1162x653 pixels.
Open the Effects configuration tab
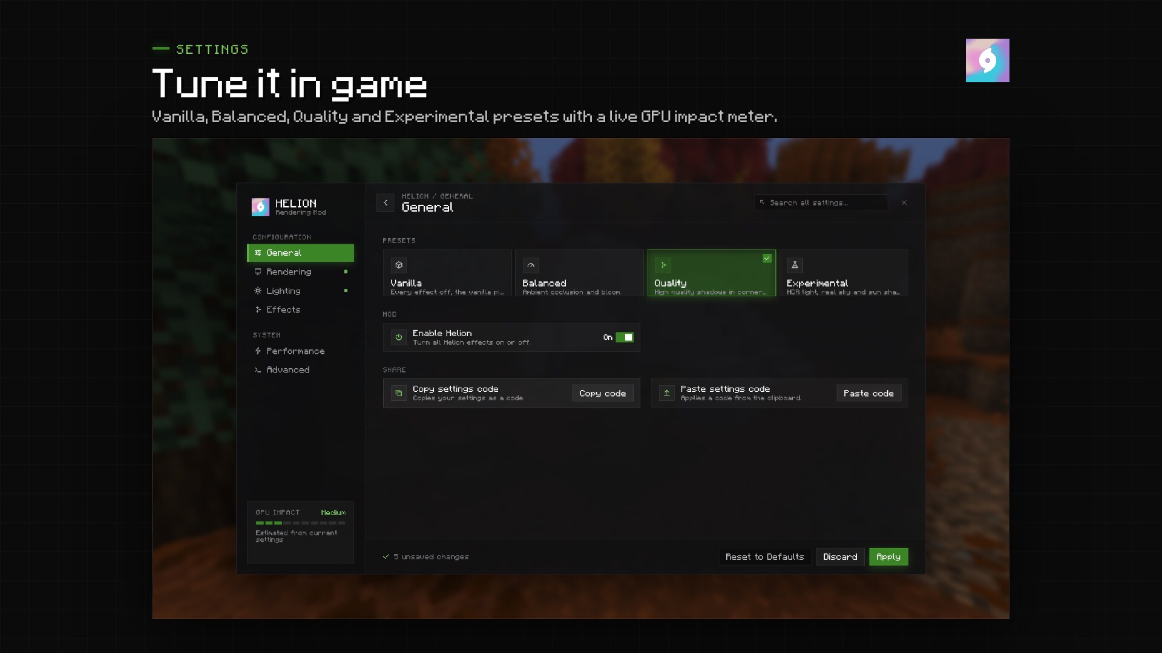(301, 310)
